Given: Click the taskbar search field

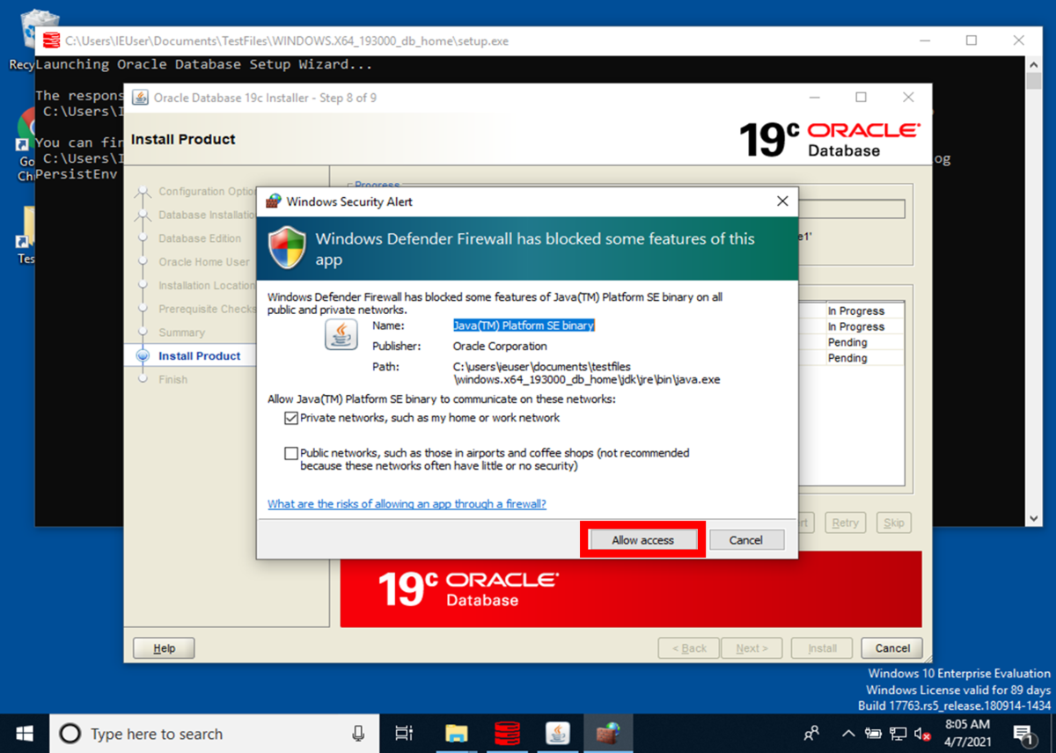Looking at the screenshot, I should pyautogui.click(x=211, y=733).
